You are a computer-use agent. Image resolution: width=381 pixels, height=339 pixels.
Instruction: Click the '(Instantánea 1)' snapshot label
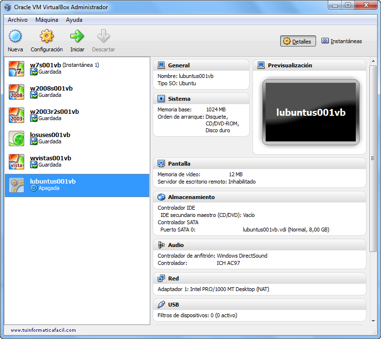[x=80, y=65]
